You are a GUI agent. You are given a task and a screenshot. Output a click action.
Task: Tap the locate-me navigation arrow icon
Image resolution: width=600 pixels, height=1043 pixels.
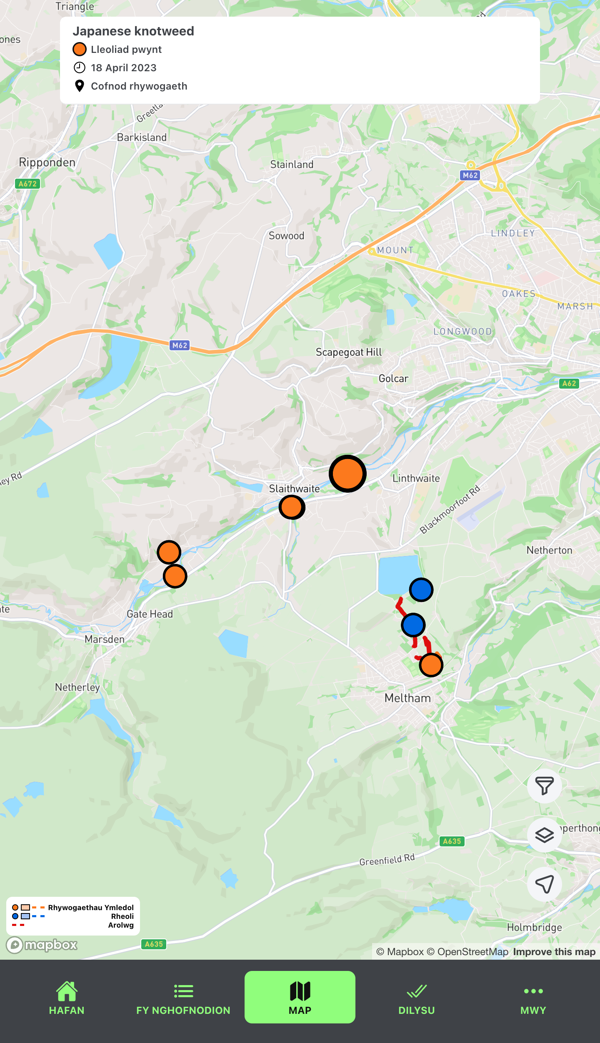[544, 884]
